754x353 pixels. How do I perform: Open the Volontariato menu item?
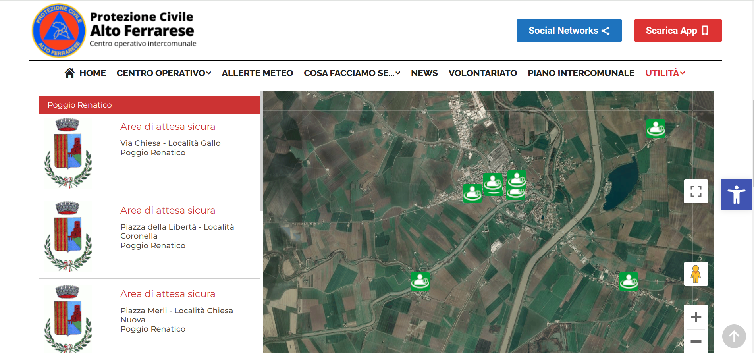click(x=482, y=73)
